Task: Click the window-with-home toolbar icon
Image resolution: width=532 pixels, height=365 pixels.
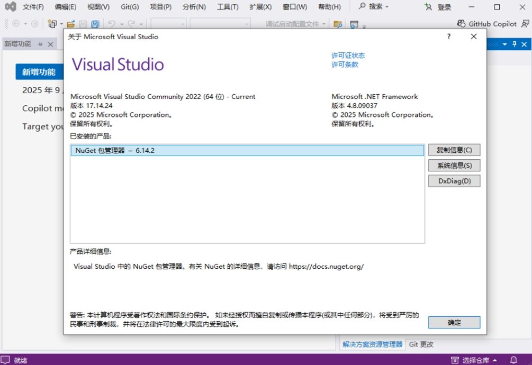Action: (x=354, y=24)
